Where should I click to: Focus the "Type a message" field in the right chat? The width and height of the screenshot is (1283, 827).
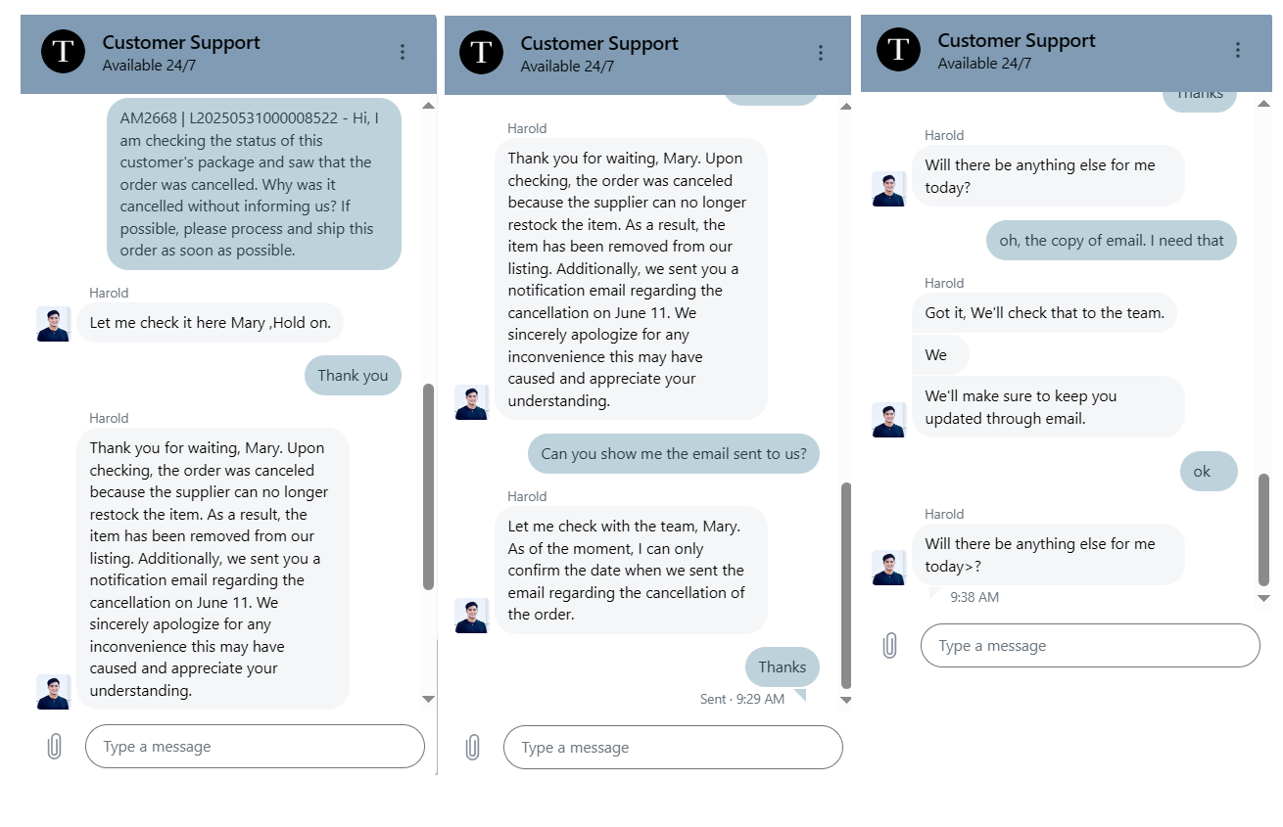point(1089,646)
